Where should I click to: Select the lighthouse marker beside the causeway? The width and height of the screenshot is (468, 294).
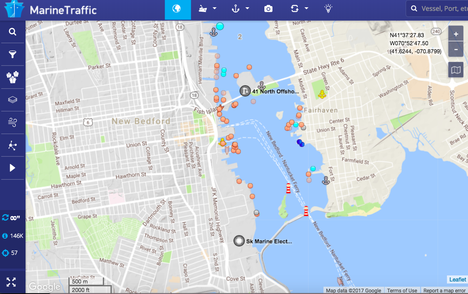(x=306, y=210)
